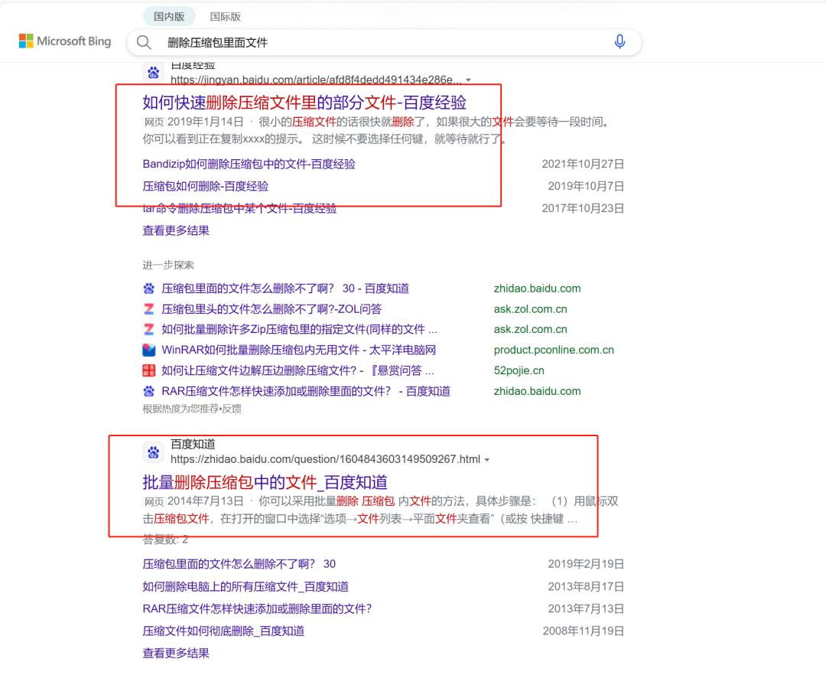
Task: Click date text 2021年10月27日
Action: pos(583,164)
